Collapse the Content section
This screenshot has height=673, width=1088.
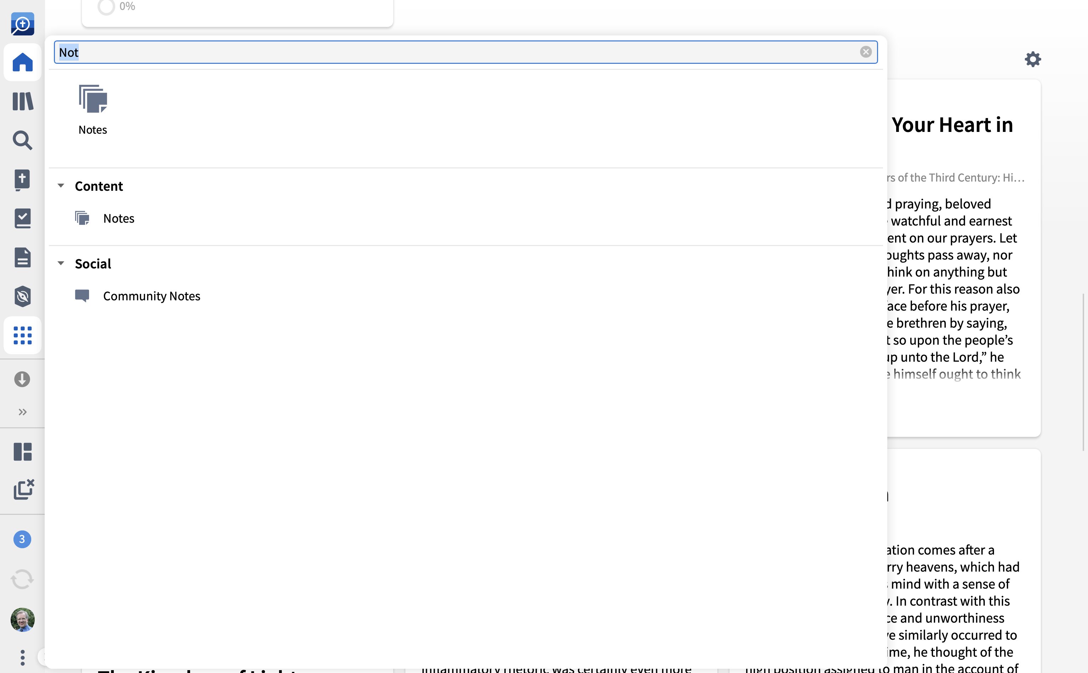61,185
